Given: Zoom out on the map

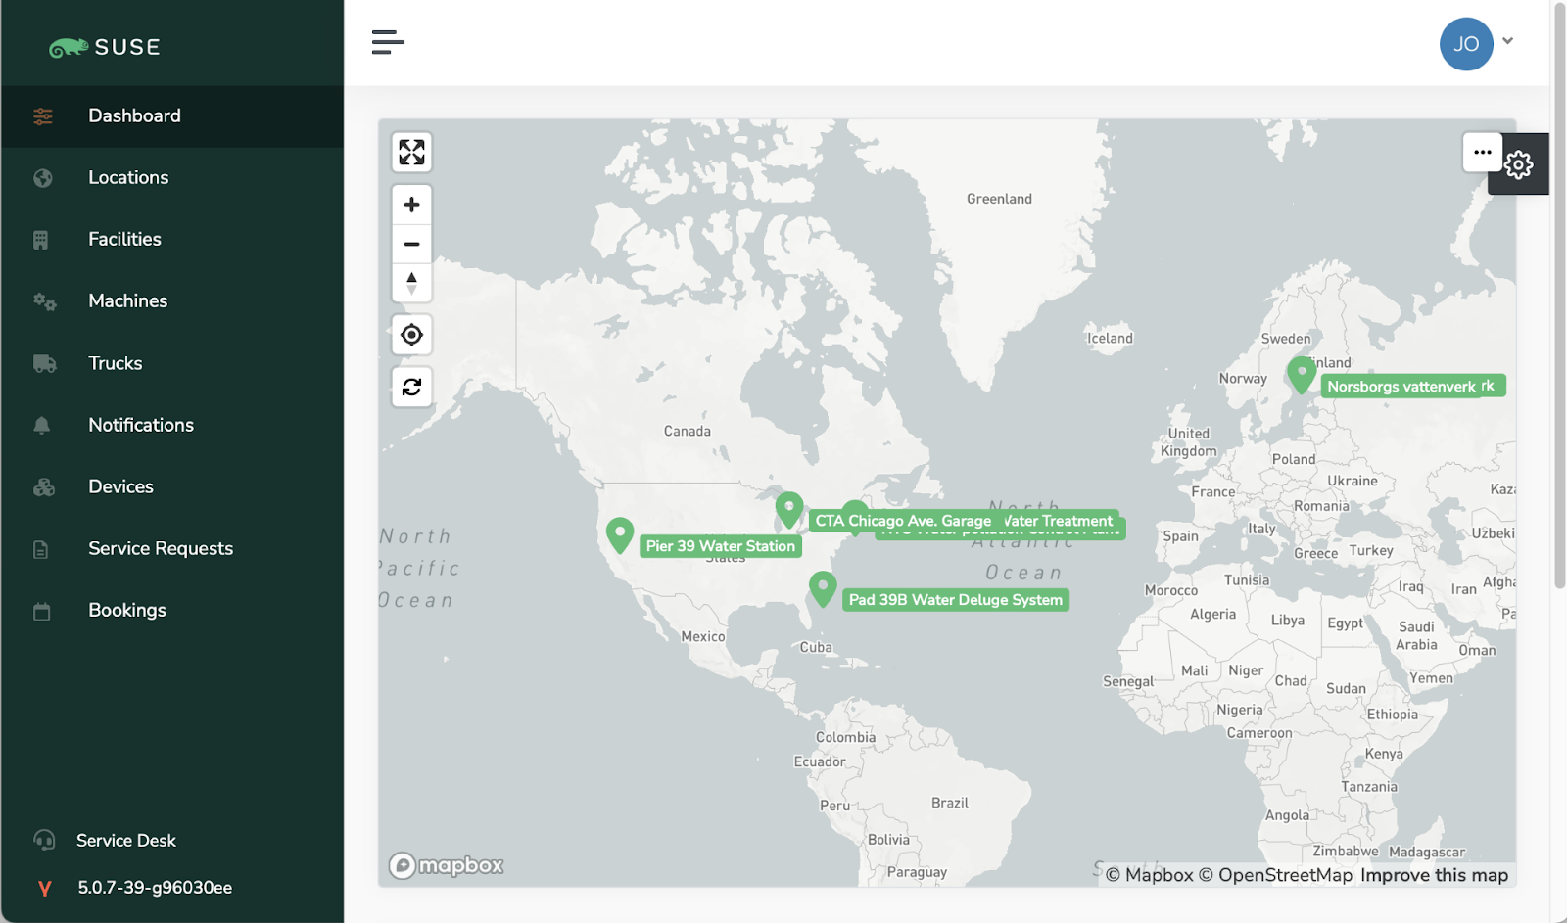Looking at the screenshot, I should (411, 244).
